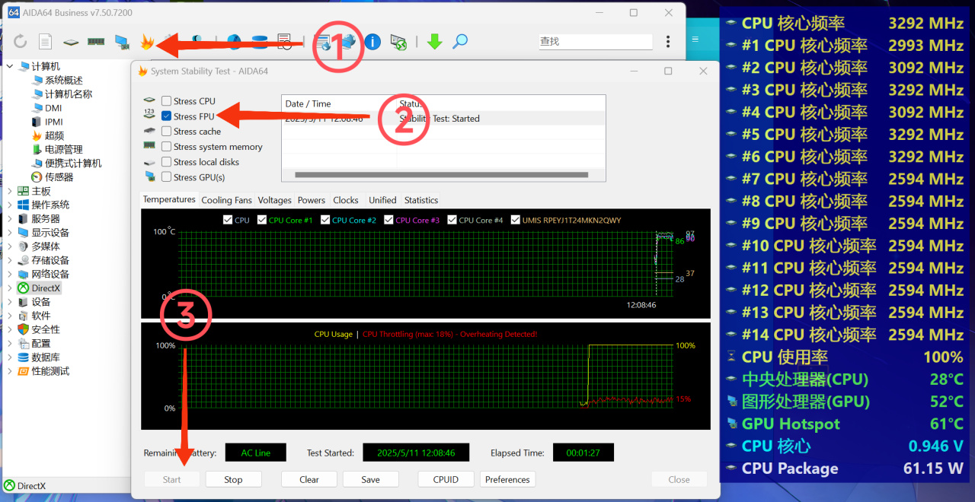Select 计算机名称 in the tree
Viewport: 975px width, 502px height.
point(69,94)
